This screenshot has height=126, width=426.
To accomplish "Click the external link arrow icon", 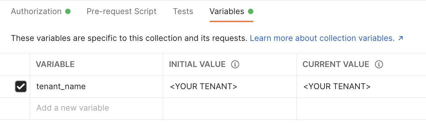I will coord(400,39).
